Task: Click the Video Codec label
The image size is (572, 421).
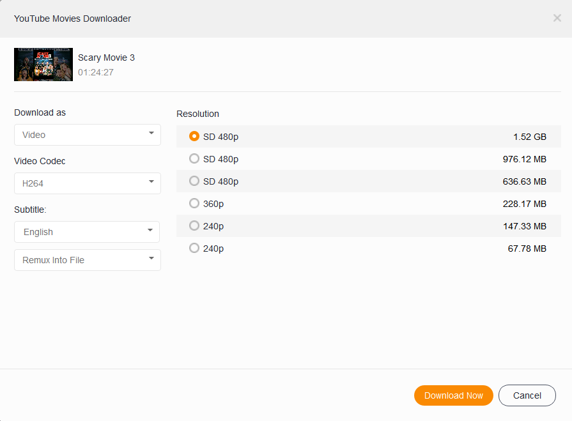Action: [40, 161]
